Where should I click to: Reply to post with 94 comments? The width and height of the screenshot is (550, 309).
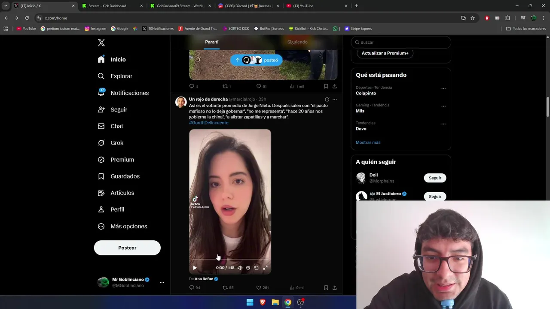click(x=195, y=288)
